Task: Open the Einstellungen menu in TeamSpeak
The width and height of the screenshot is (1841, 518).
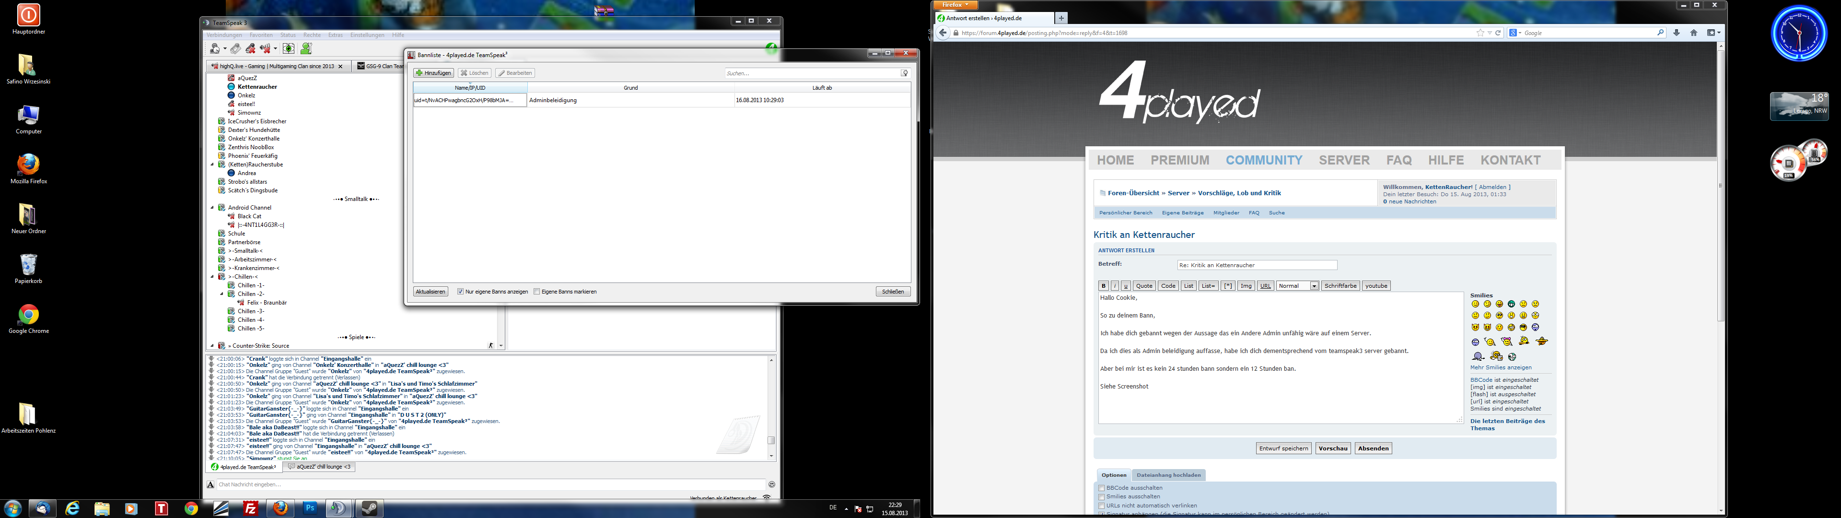Action: click(367, 35)
